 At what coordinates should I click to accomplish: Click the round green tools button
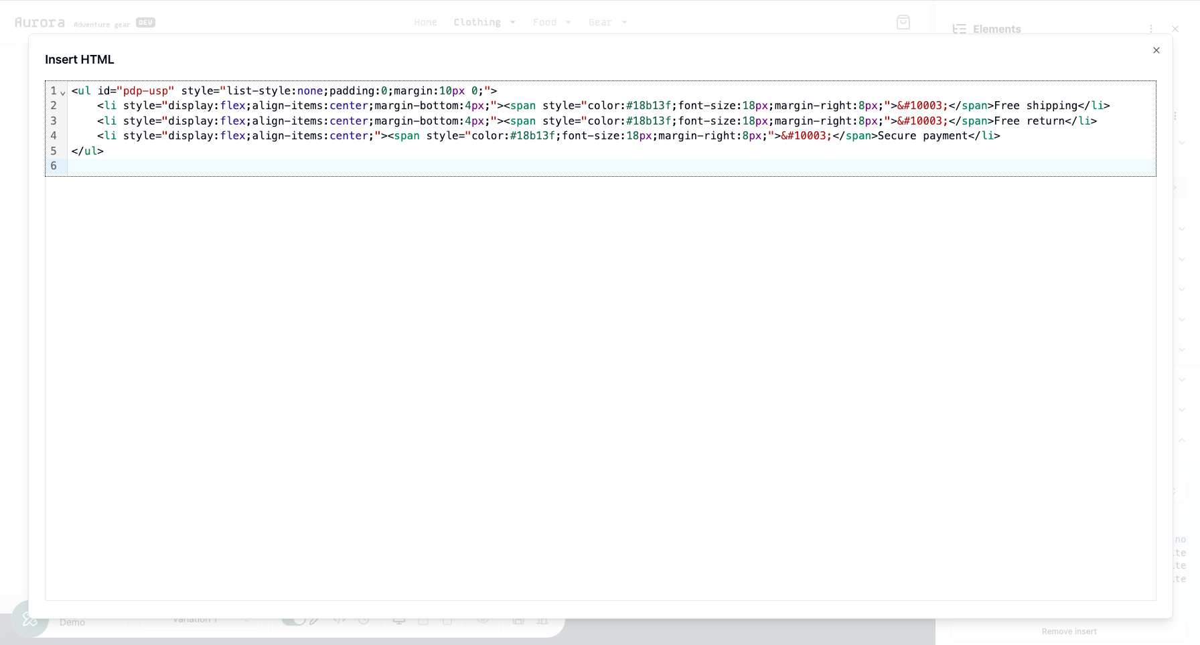(x=29, y=620)
